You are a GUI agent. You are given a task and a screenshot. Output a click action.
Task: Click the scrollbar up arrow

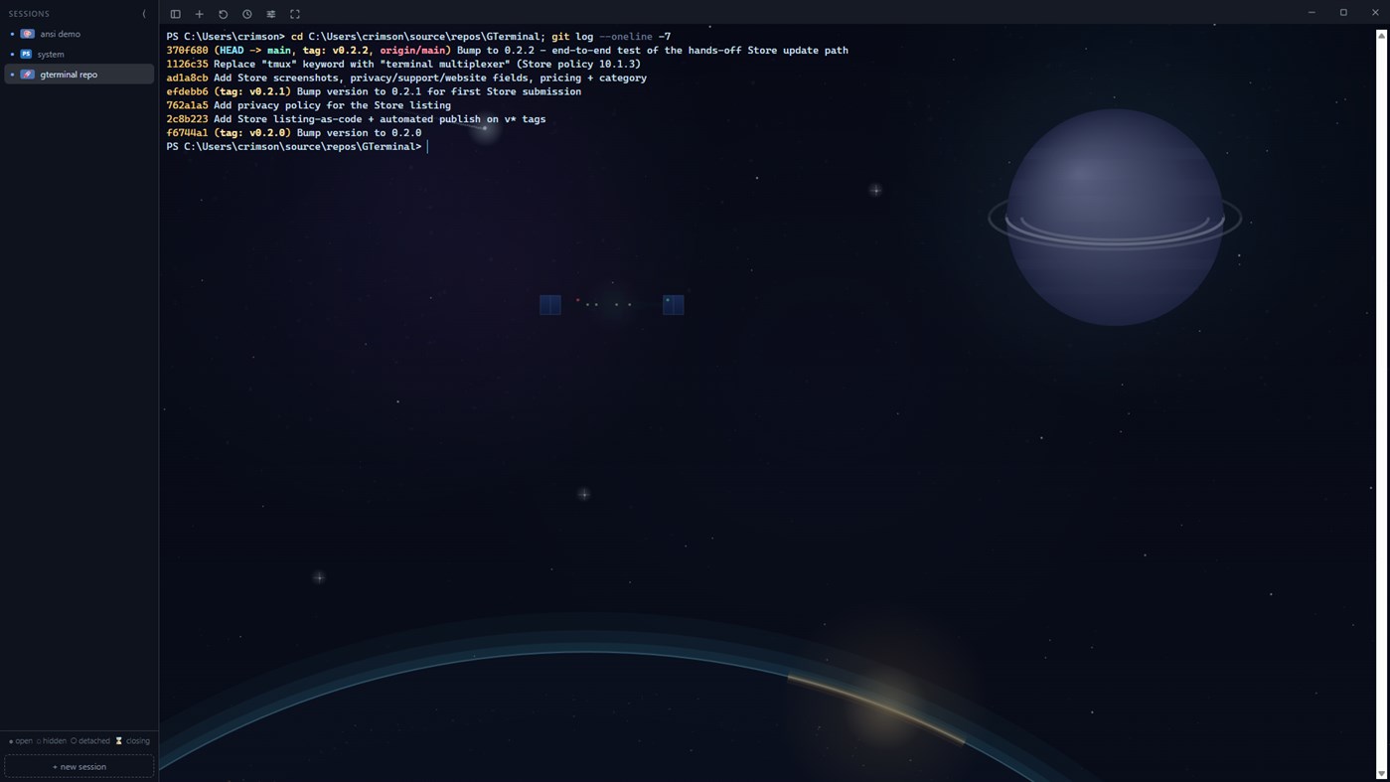pyautogui.click(x=1381, y=35)
